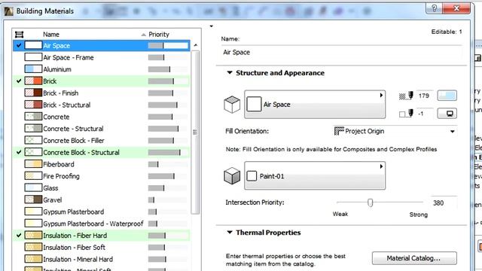Click the Concrete material swatch icon
Image resolution: width=482 pixels, height=271 pixels.
[x=33, y=117]
